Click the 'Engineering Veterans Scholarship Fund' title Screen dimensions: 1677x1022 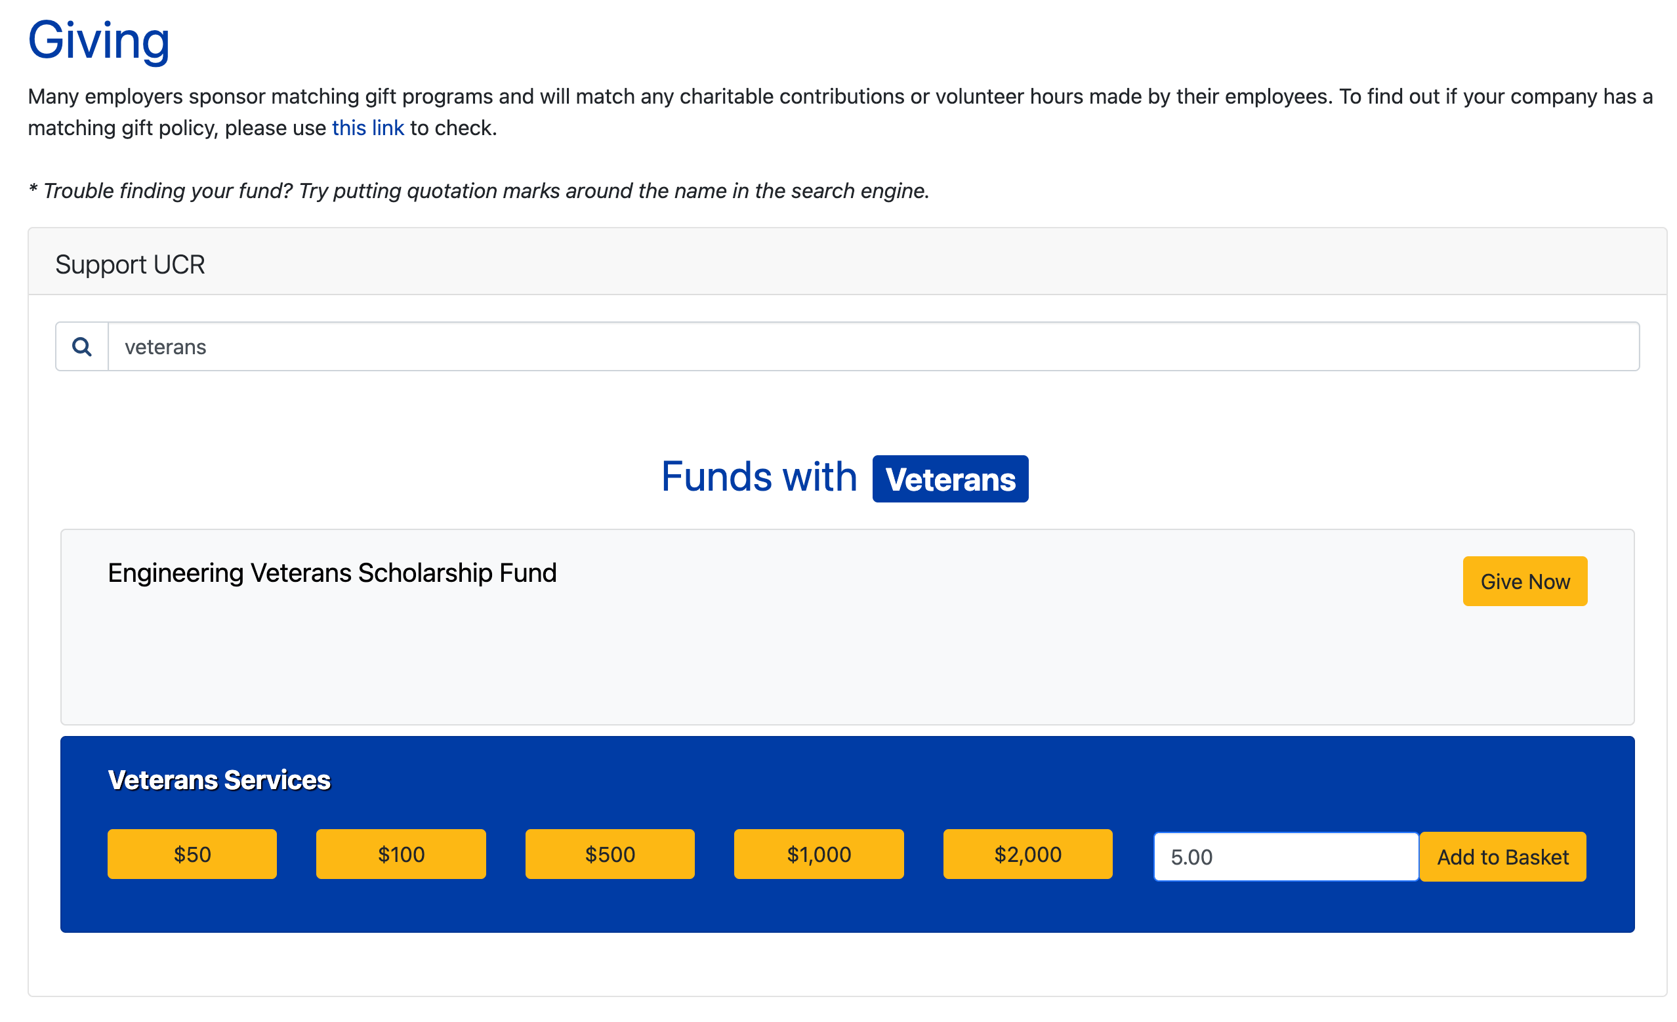(332, 573)
